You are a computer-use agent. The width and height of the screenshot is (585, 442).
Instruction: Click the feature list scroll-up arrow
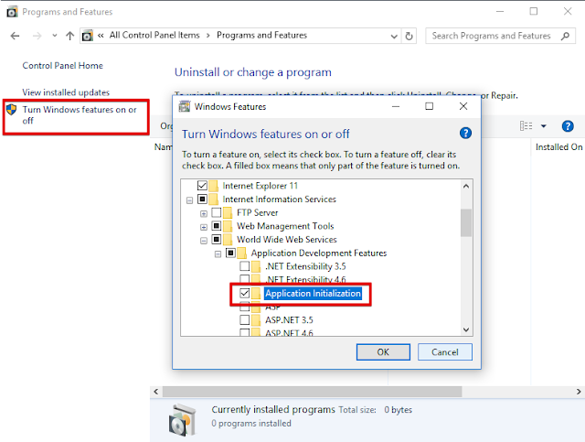click(466, 186)
